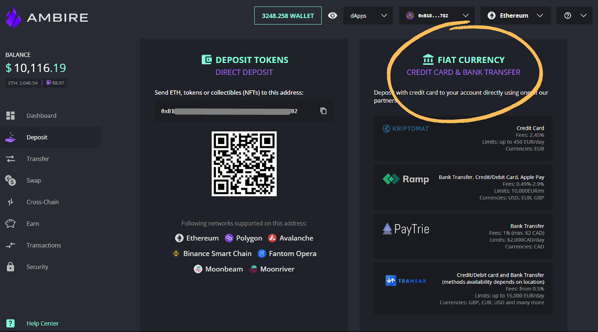Image resolution: width=598 pixels, height=332 pixels.
Task: Click the Transfer arrows icon
Action: pyautogui.click(x=10, y=159)
